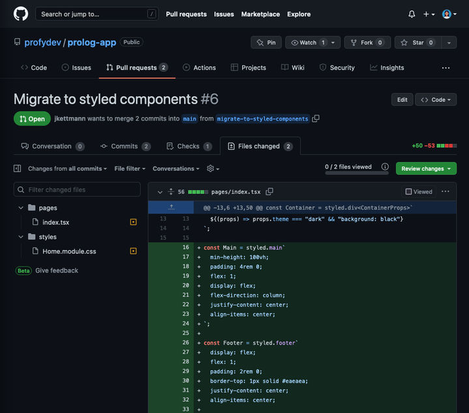The height and width of the screenshot is (413, 469).
Task: Open the Review changes dropdown
Action: [426, 169]
